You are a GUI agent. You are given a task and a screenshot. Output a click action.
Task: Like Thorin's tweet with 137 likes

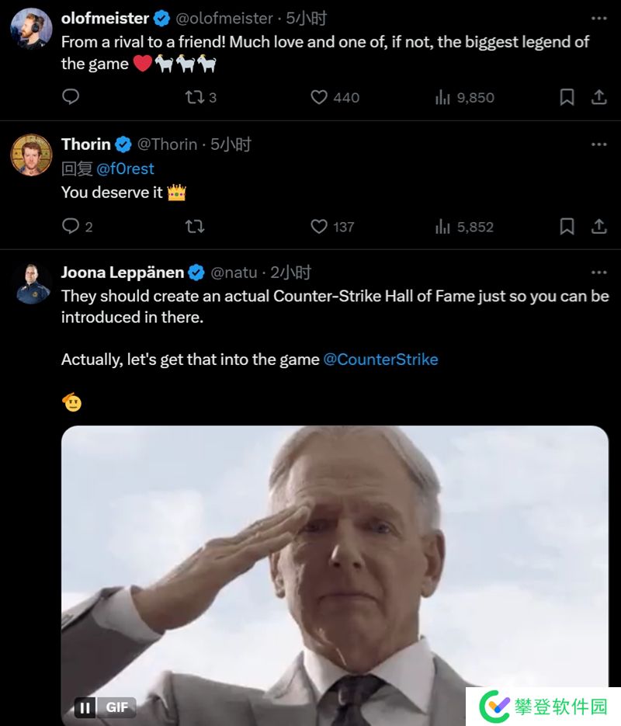(319, 227)
